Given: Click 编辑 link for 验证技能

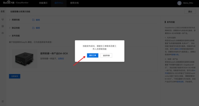Looking at the screenshot, I should [x=38, y=28].
